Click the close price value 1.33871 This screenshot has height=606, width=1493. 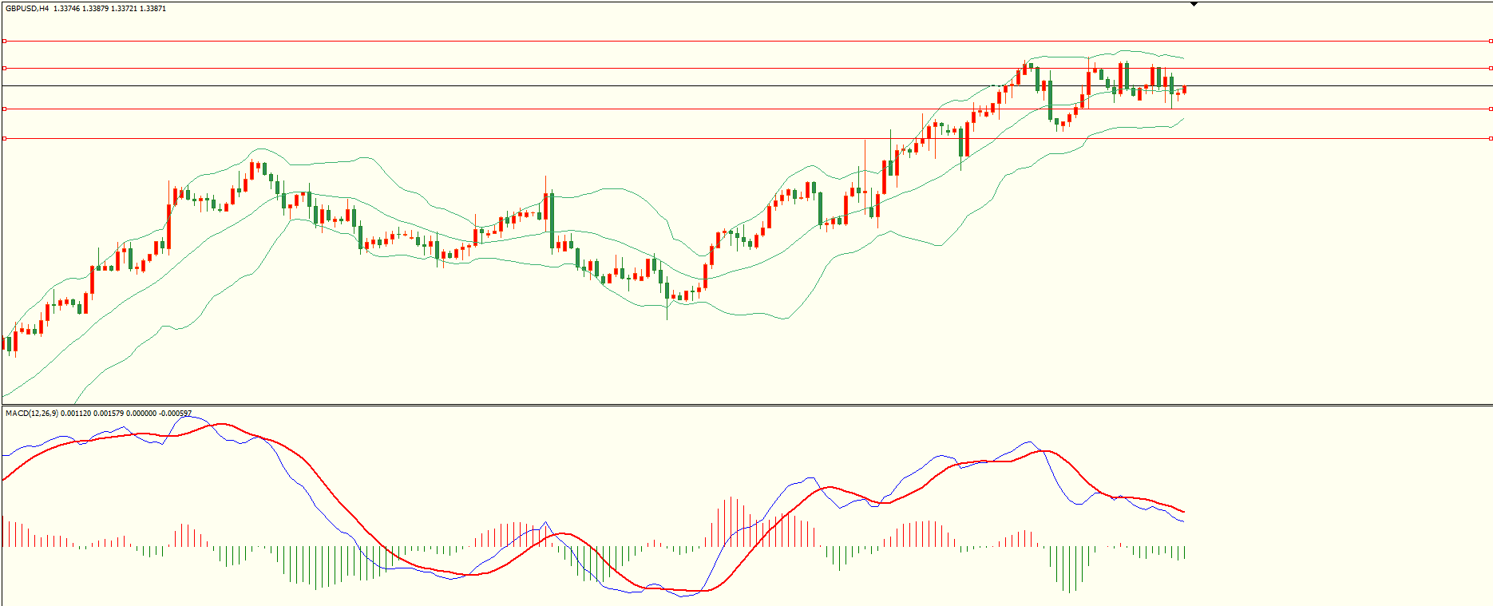152,9
